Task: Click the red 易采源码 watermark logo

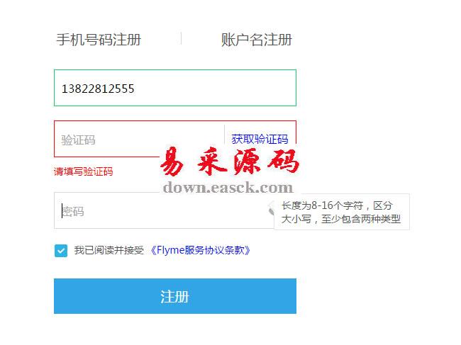Action: [x=229, y=161]
